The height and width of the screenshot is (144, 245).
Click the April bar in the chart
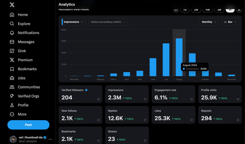[127, 74]
